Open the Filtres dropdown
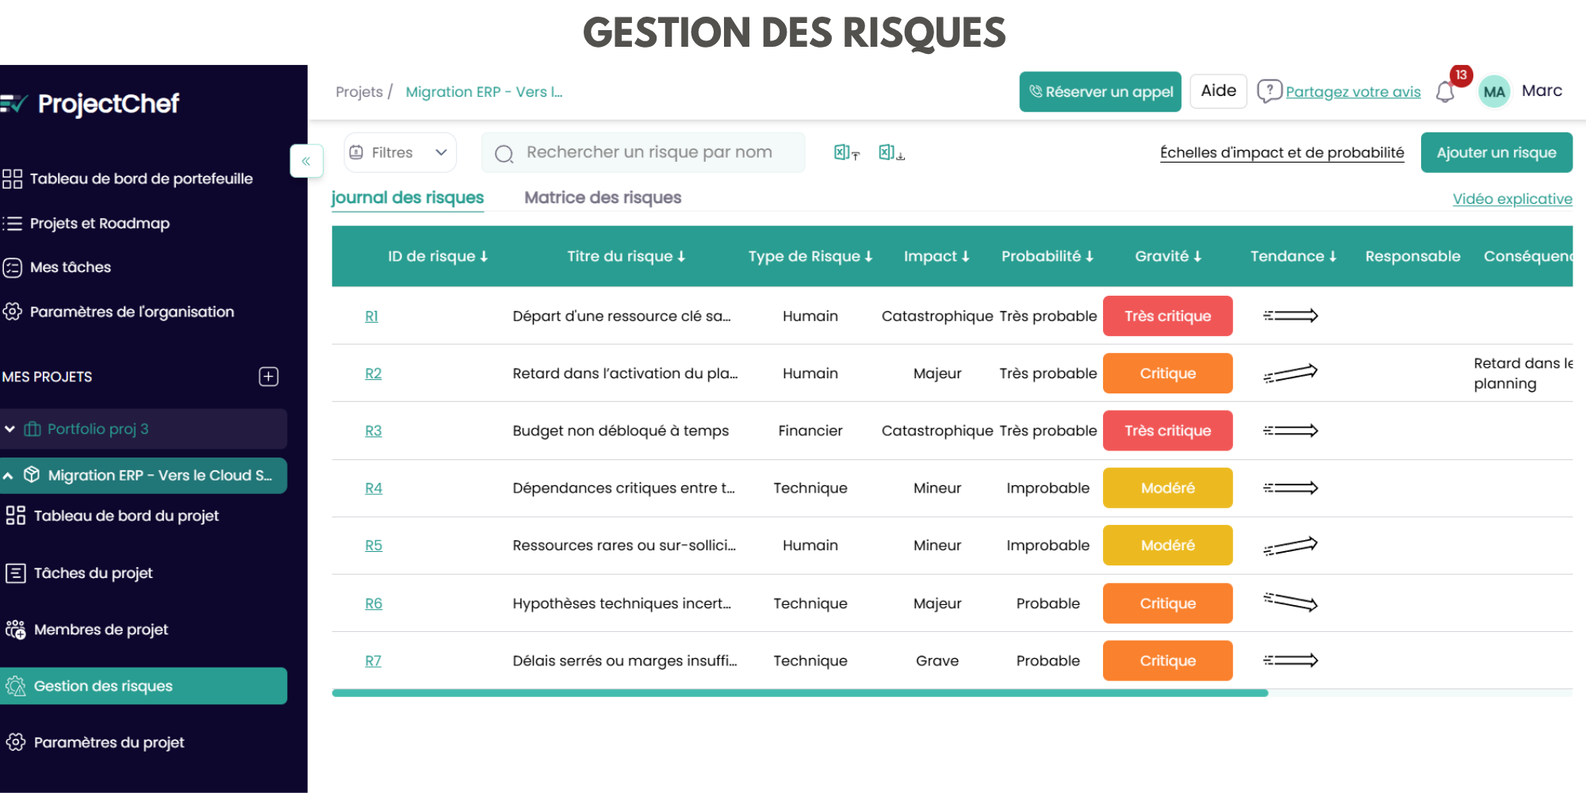The image size is (1586, 793). point(400,152)
